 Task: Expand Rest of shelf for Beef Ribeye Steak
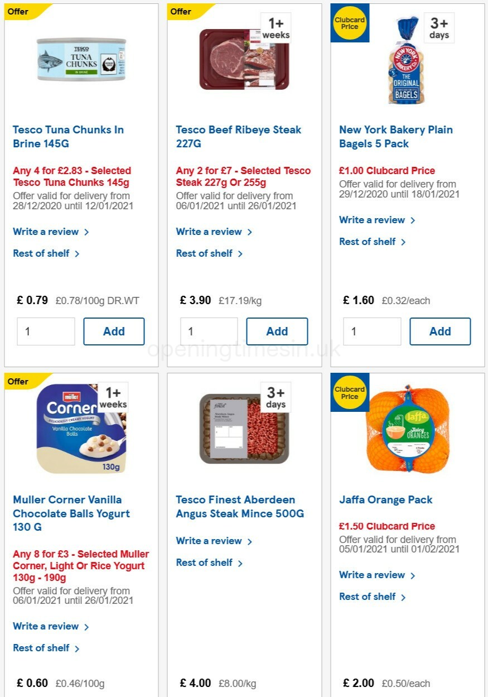click(x=205, y=253)
